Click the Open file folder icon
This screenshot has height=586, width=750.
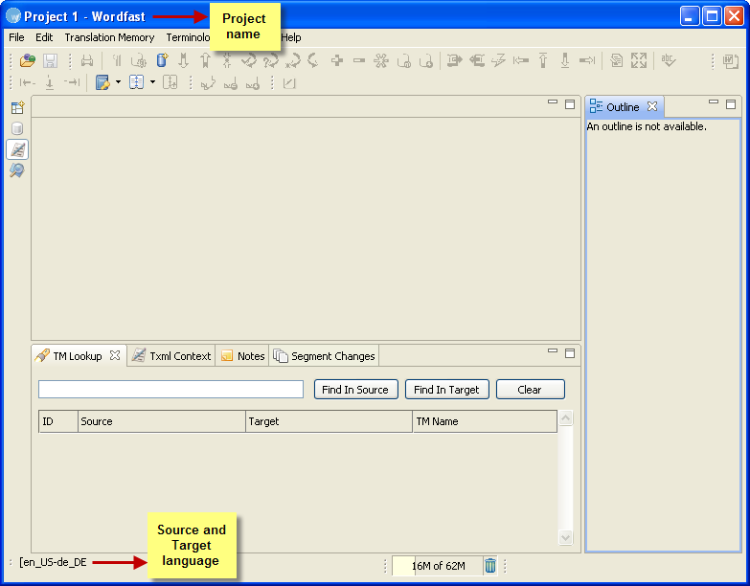coord(28,60)
